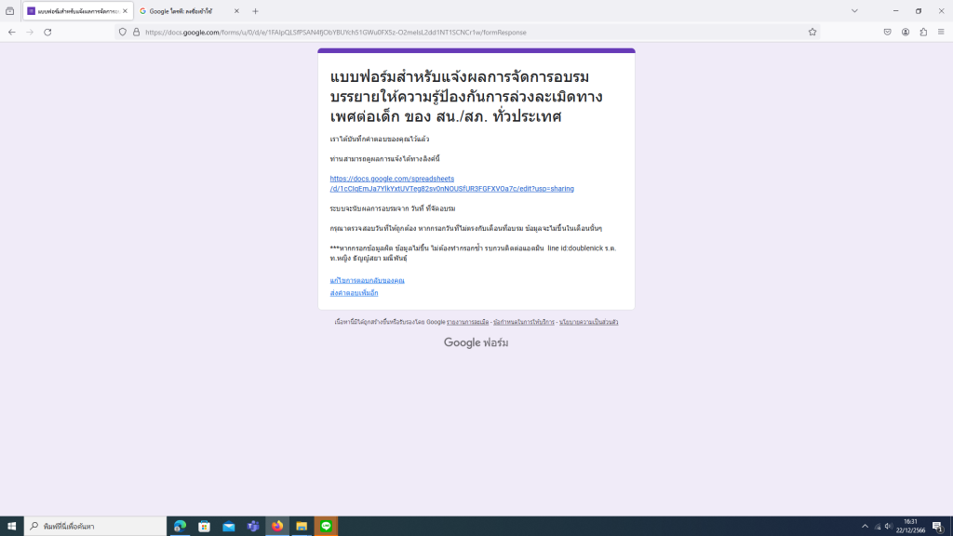Click the URL address bar
The width and height of the screenshot is (953, 536).
pos(465,32)
